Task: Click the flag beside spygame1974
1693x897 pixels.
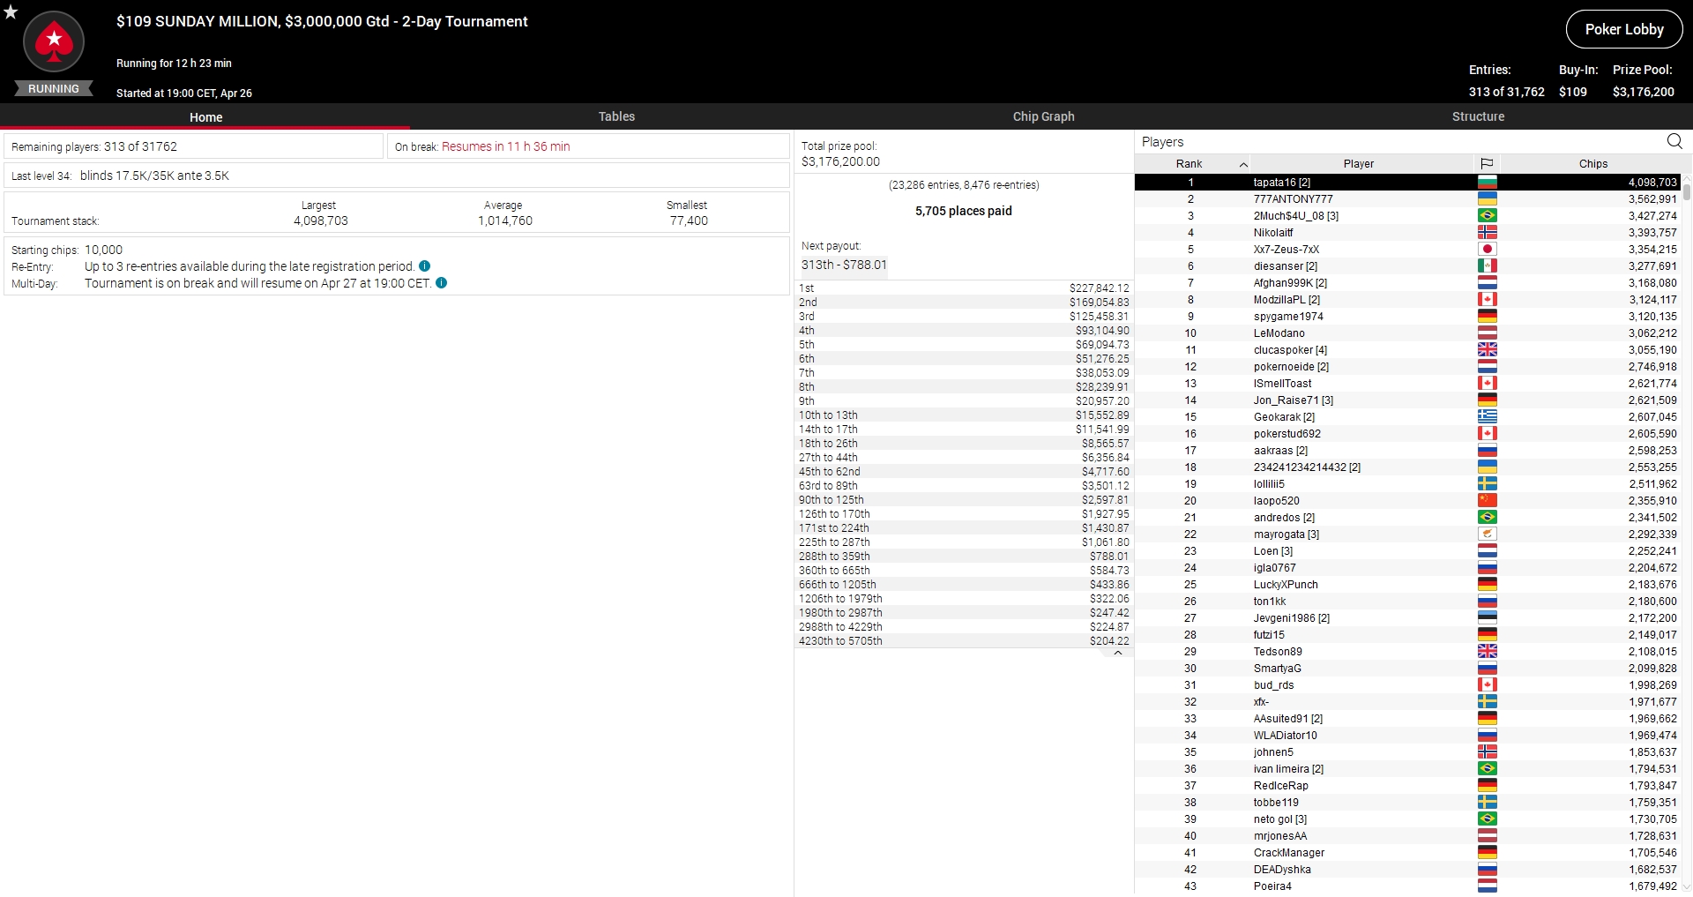Action: (1488, 317)
